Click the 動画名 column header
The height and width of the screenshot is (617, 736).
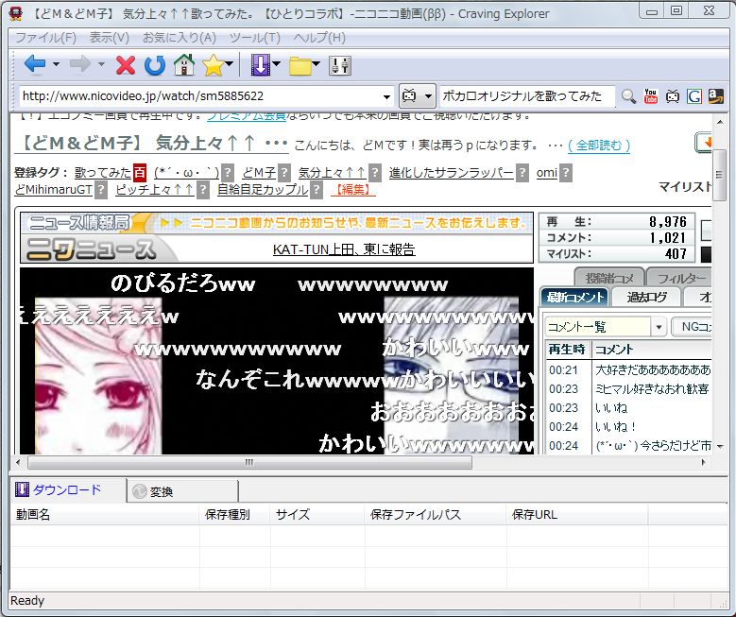(x=105, y=515)
